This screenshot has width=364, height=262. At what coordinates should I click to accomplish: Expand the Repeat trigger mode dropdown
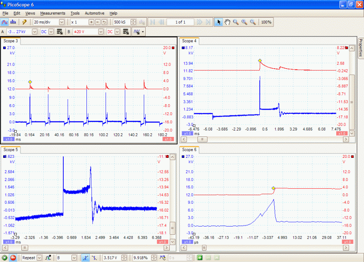point(40,257)
